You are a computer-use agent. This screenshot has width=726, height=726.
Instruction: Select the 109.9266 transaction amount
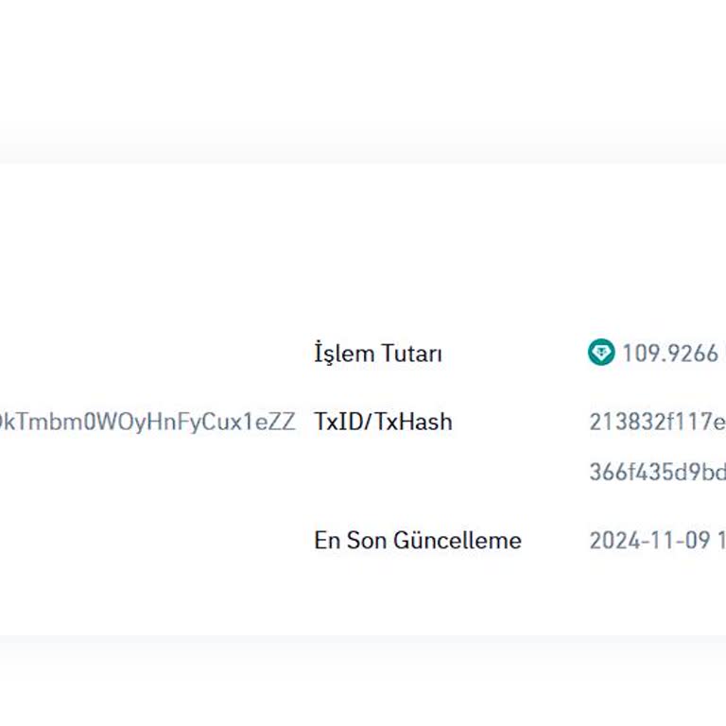coord(670,354)
